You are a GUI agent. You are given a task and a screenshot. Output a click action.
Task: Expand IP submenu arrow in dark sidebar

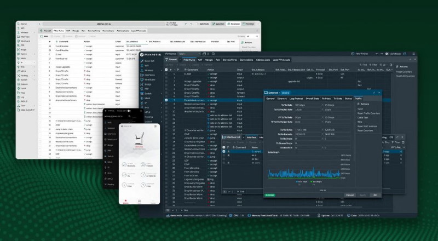(x=162, y=103)
